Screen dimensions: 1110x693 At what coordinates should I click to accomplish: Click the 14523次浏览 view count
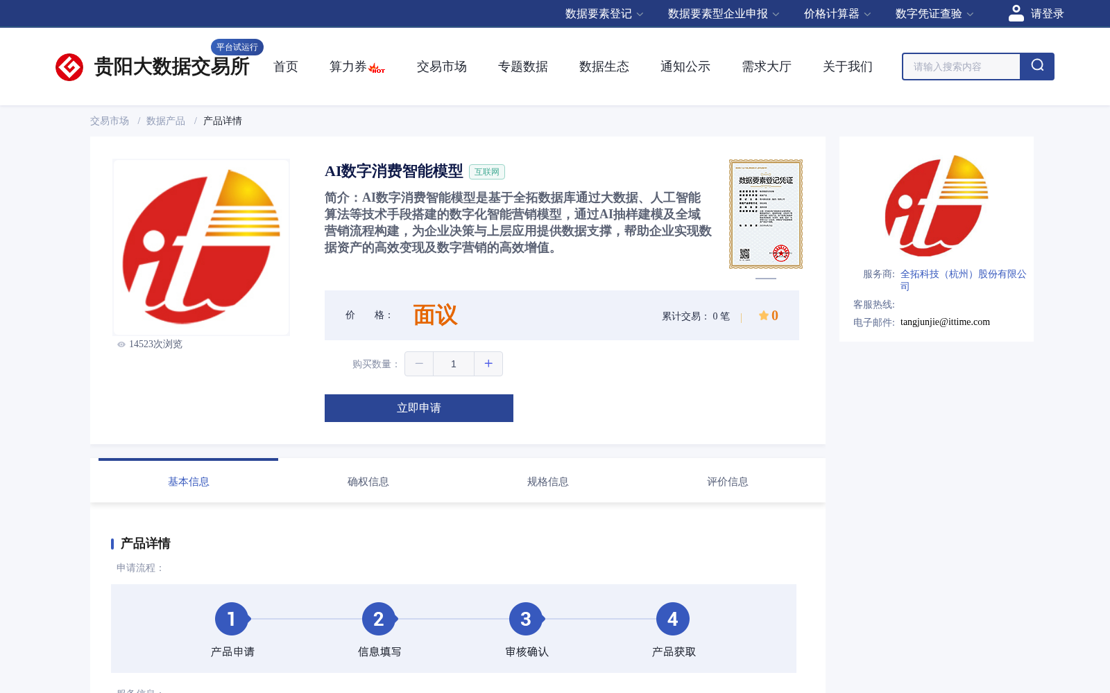(x=155, y=344)
